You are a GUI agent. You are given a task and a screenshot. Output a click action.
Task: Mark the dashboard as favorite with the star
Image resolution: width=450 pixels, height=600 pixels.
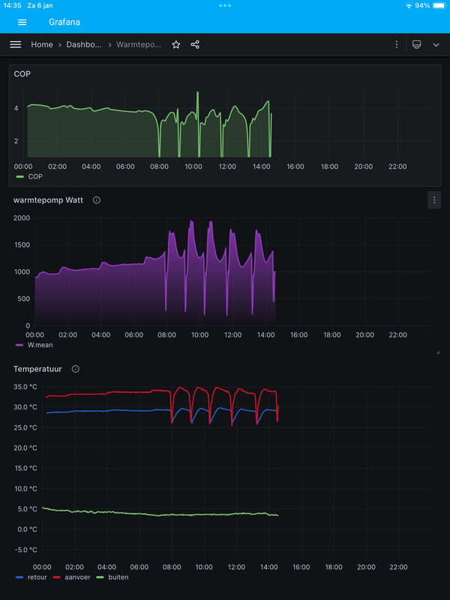coord(176,45)
